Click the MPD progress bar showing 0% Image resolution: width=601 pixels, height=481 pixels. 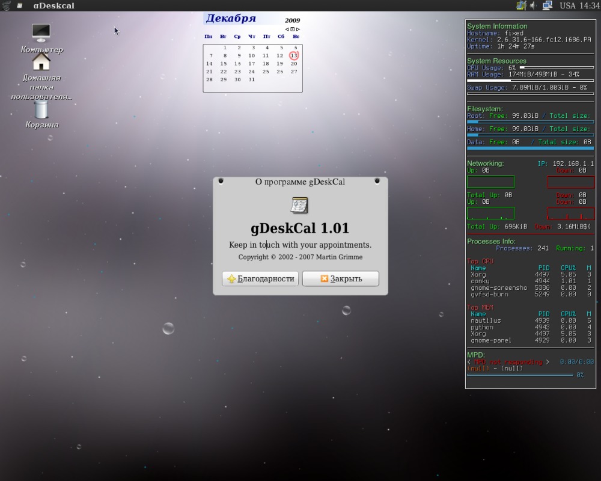tap(520, 375)
